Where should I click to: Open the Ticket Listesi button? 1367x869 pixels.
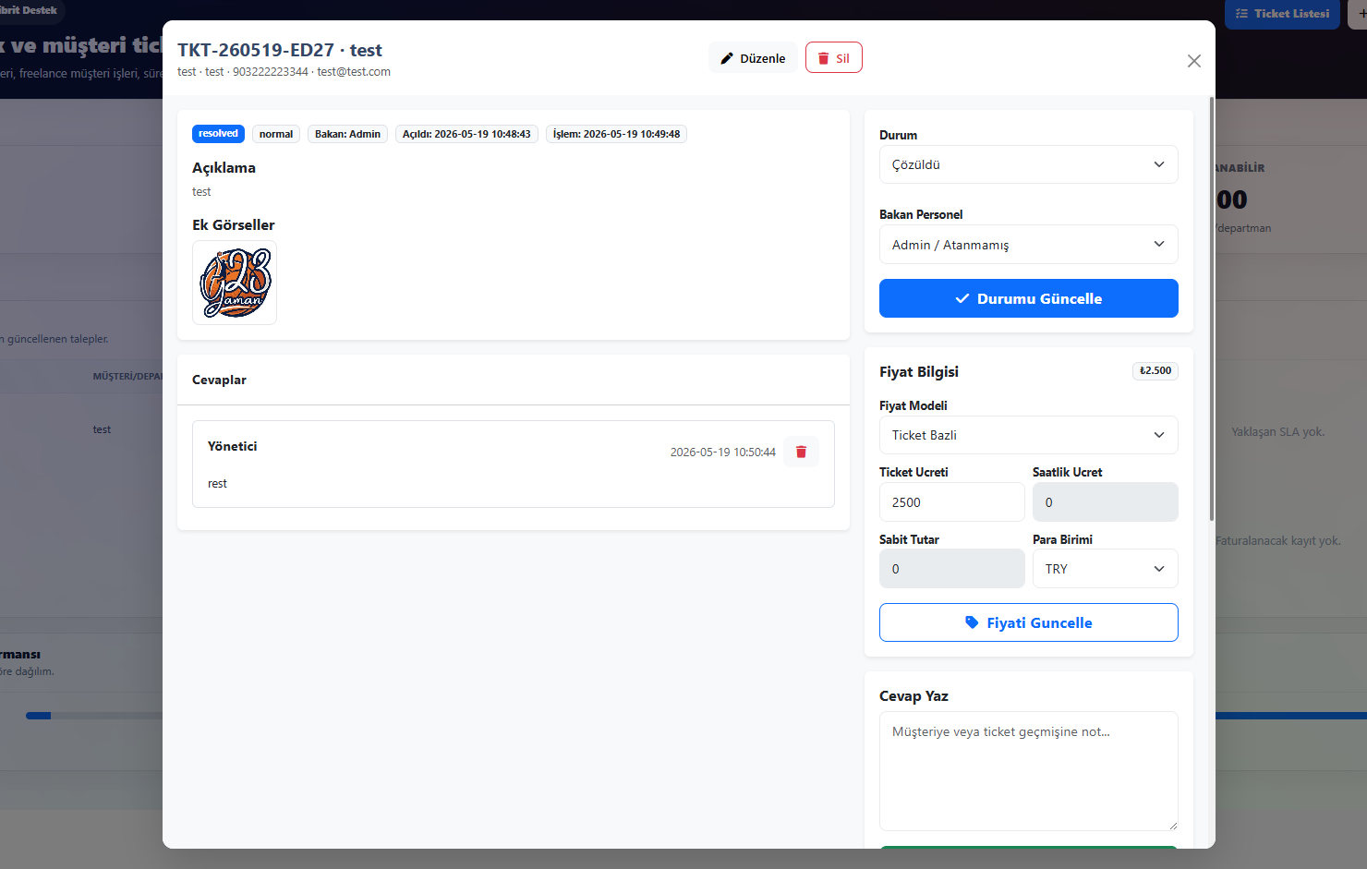1282,14
